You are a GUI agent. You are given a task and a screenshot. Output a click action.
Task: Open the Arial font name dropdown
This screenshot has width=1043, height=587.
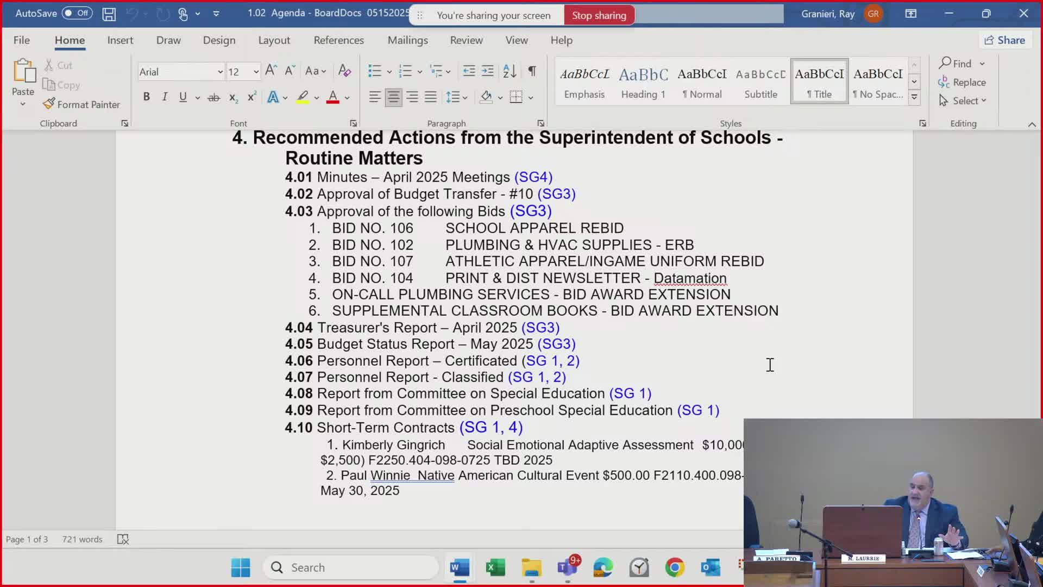[220, 72]
